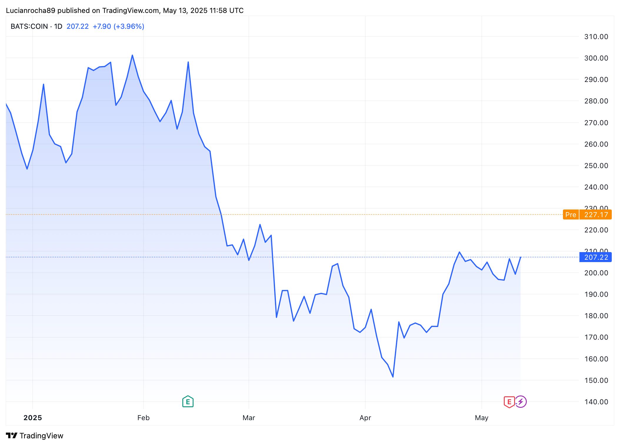Click the 1D interval label
This screenshot has height=446, width=620.
58,26
